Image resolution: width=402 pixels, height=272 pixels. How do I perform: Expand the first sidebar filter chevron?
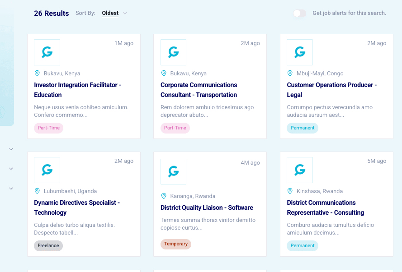click(x=11, y=149)
